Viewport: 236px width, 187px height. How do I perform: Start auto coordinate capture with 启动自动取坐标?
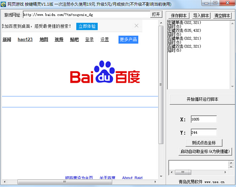coord(205,152)
